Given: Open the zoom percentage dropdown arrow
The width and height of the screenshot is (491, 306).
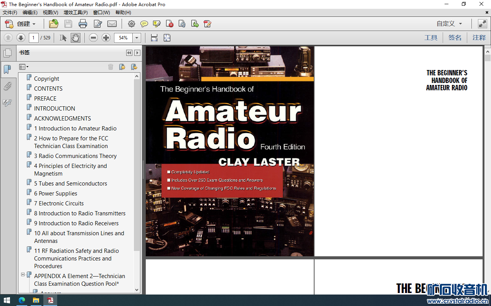Looking at the screenshot, I should 137,38.
